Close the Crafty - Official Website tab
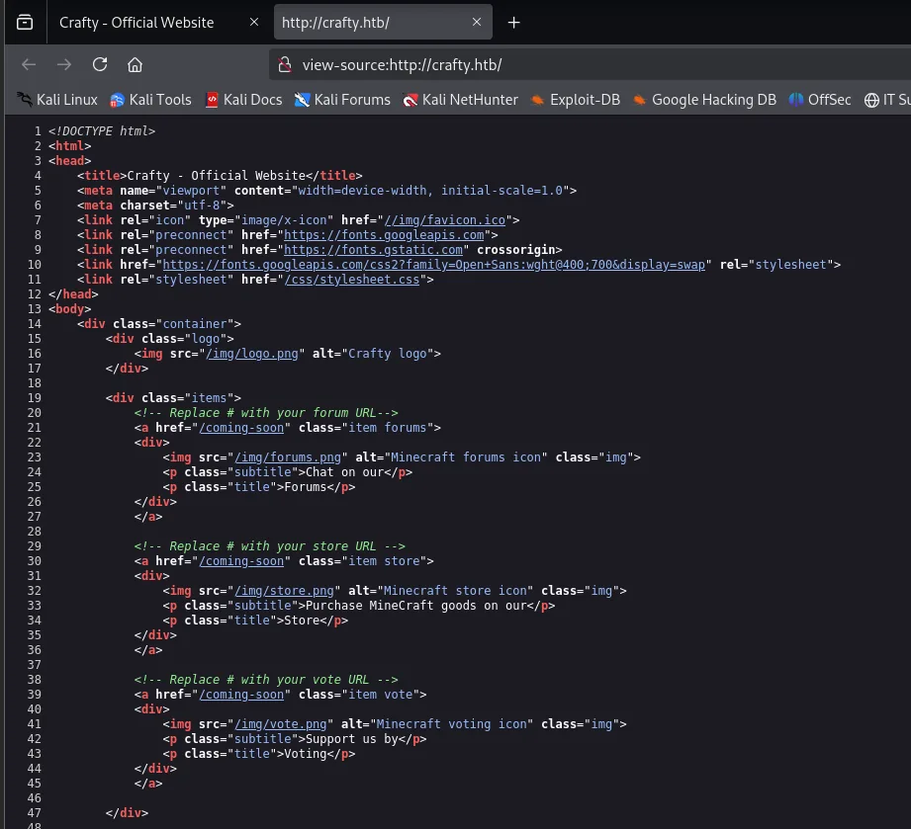 (x=254, y=22)
